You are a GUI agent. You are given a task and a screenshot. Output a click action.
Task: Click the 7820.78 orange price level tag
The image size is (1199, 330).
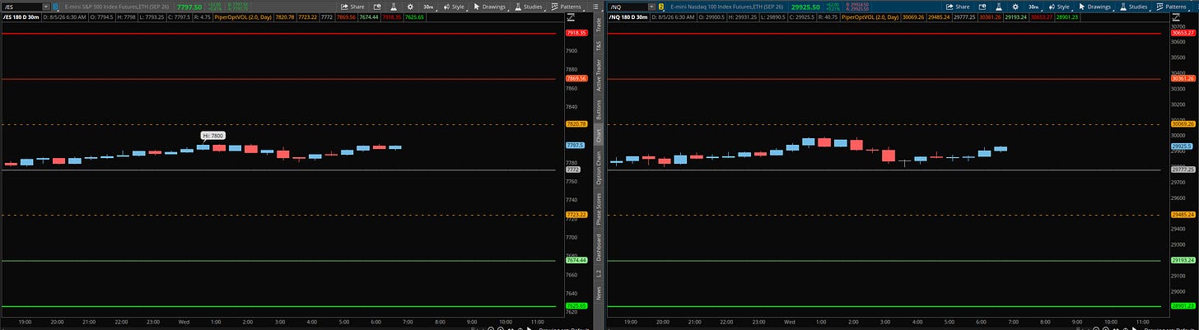pos(576,124)
